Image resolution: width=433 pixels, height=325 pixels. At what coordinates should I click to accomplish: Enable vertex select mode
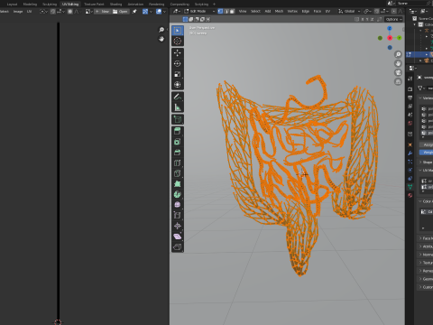pyautogui.click(x=220, y=12)
